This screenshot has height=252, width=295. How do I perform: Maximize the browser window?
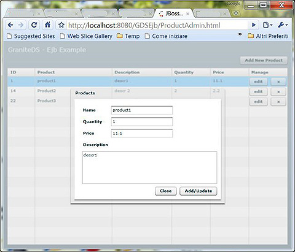click(264, 5)
